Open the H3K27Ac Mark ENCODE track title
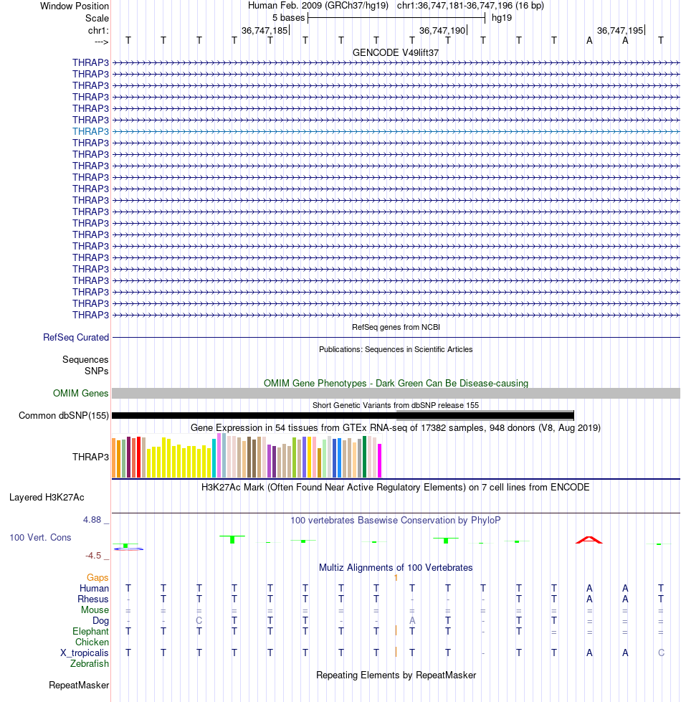681x702 pixels. click(396, 487)
